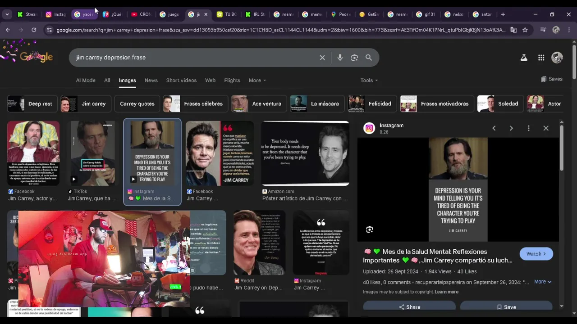The height and width of the screenshot is (324, 577).
Task: Open the tab search dropdown
Action: [7, 14]
